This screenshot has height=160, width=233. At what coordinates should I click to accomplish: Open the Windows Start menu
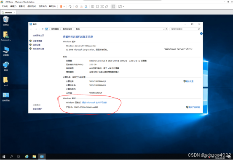click(4, 157)
